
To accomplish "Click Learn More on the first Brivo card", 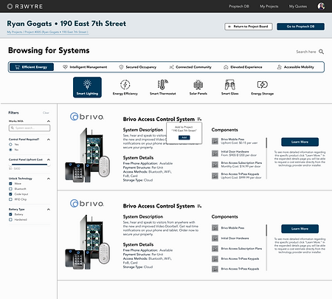I will point(300,142).
